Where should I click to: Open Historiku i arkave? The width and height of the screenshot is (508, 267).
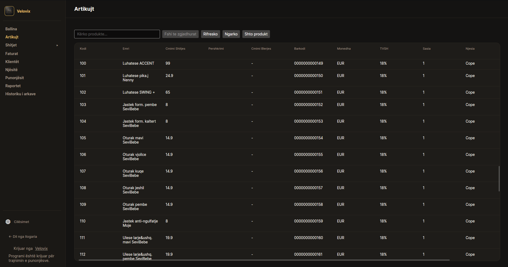pyautogui.click(x=20, y=94)
